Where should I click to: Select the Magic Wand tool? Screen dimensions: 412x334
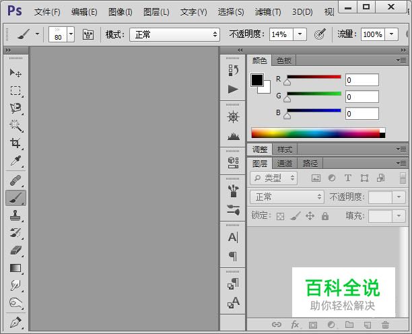(15, 126)
